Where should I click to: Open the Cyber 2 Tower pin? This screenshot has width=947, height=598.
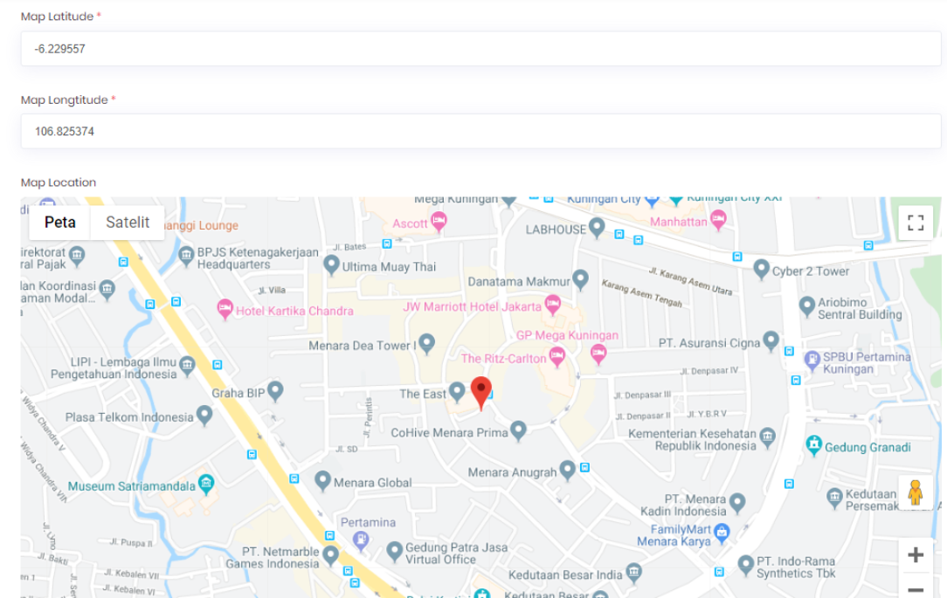click(x=762, y=269)
